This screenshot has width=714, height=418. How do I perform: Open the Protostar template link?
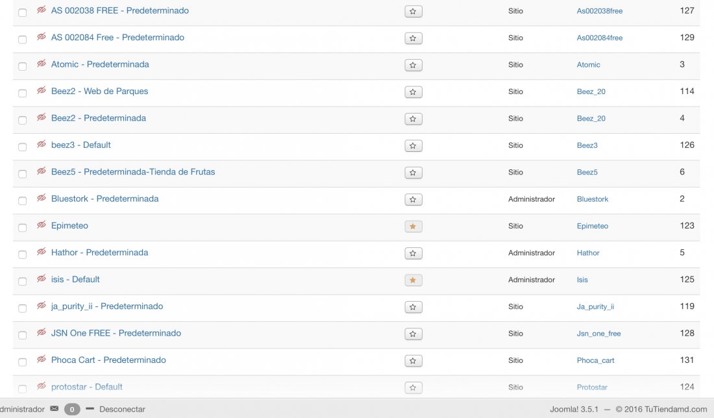(x=592, y=387)
